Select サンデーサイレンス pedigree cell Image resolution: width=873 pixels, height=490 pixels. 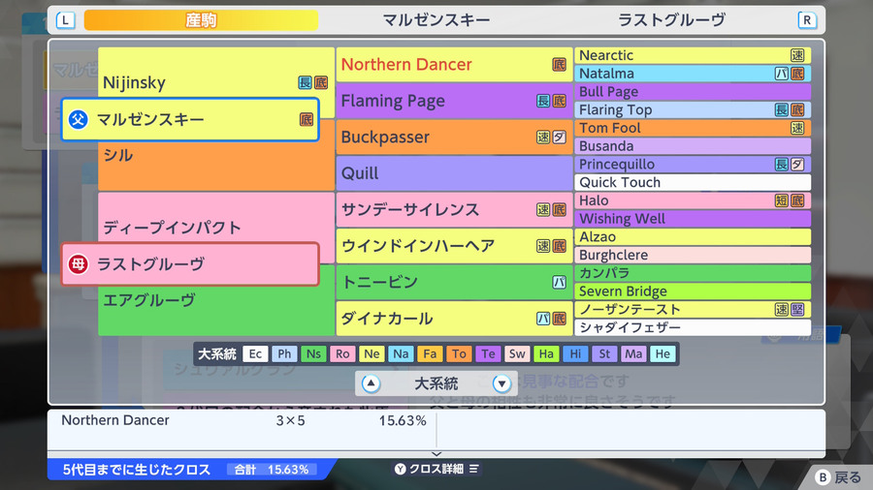(454, 209)
